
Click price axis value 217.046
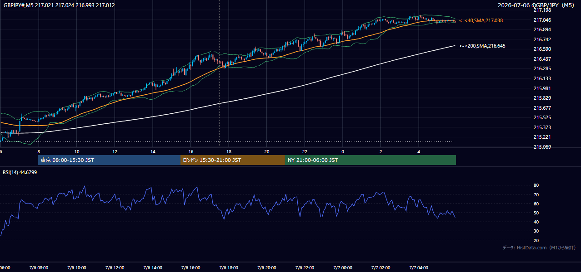[542, 20]
